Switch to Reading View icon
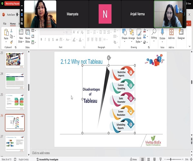193x161 pixels. click(x=154, y=159)
